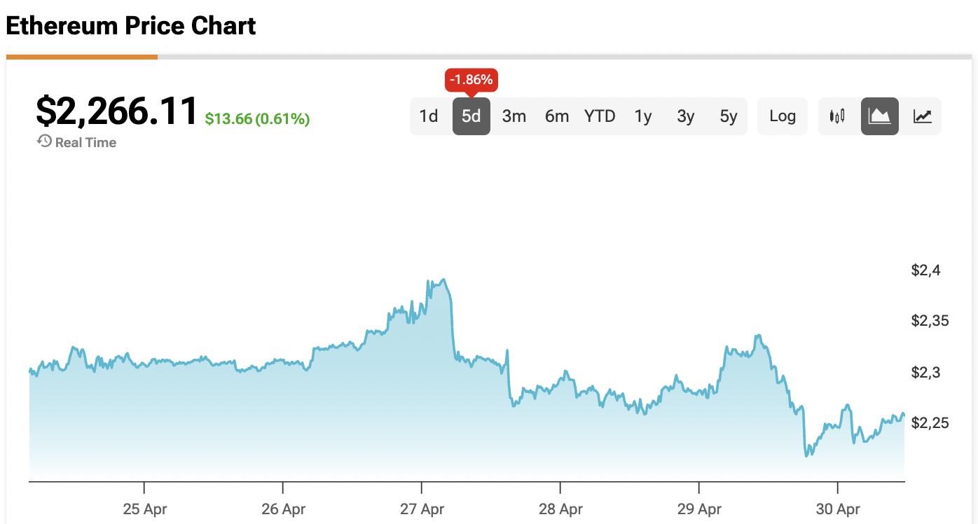The height and width of the screenshot is (524, 978).
Task: Switch chart to 6m range
Action: pos(557,116)
